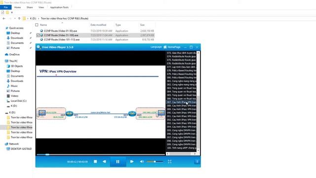Uncheck CCNP Route (Video 51-100).exe checkbox

point(38,35)
